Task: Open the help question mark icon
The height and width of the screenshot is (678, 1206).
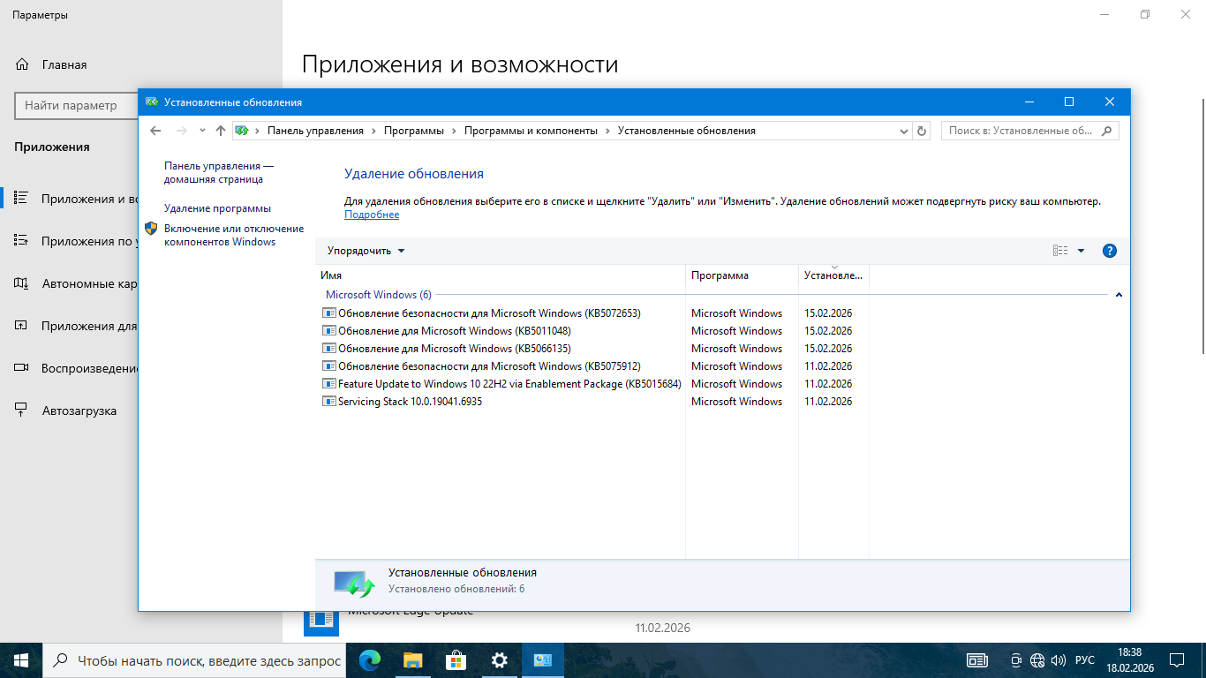Action: pyautogui.click(x=1110, y=251)
